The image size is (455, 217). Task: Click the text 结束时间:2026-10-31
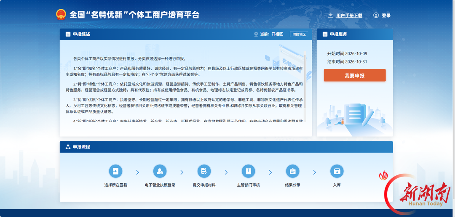tap(347, 62)
